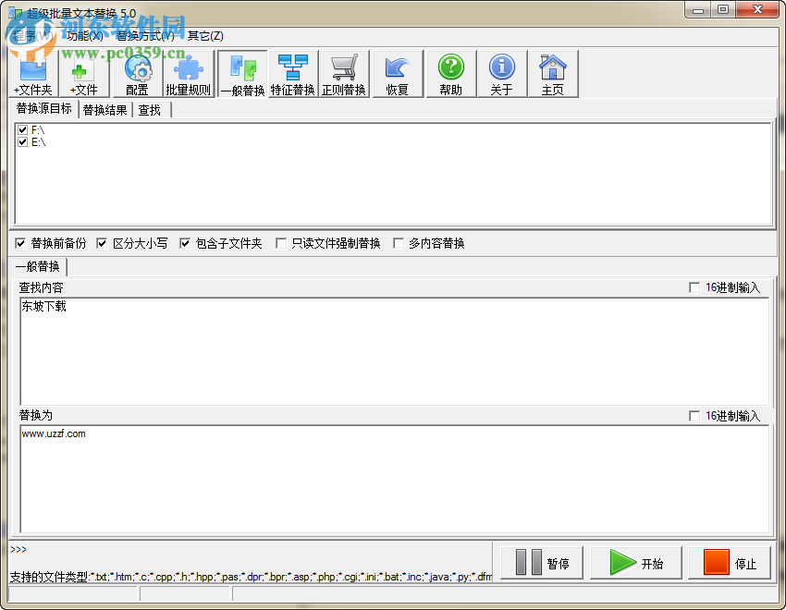Click the 暂停 pause control
The height and width of the screenshot is (610, 786).
[540, 561]
